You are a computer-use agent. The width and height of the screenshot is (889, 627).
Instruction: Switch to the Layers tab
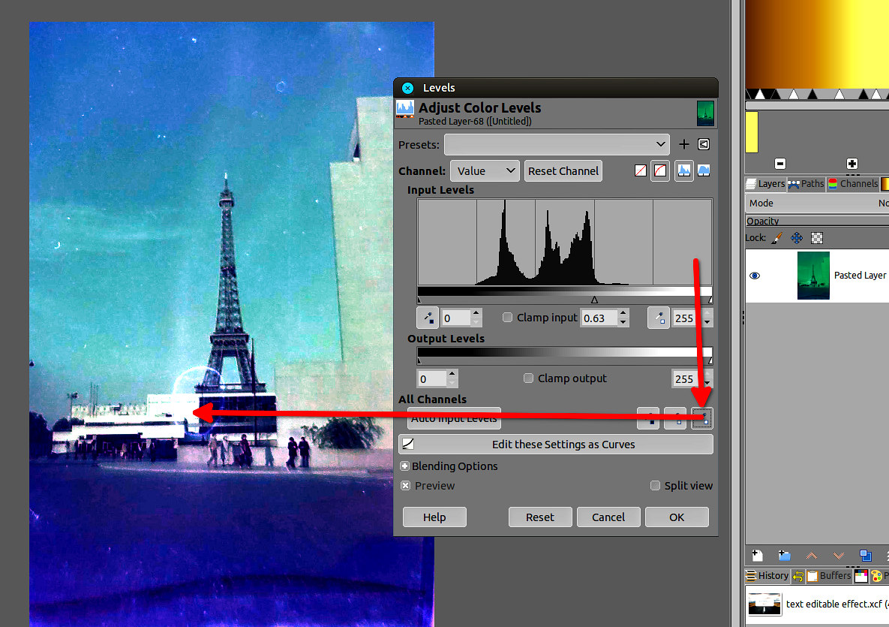[765, 183]
